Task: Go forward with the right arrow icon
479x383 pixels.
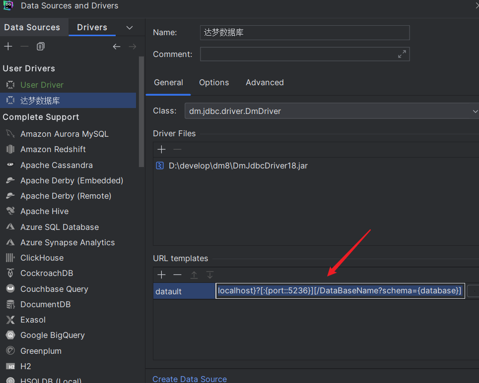Action: coord(133,47)
